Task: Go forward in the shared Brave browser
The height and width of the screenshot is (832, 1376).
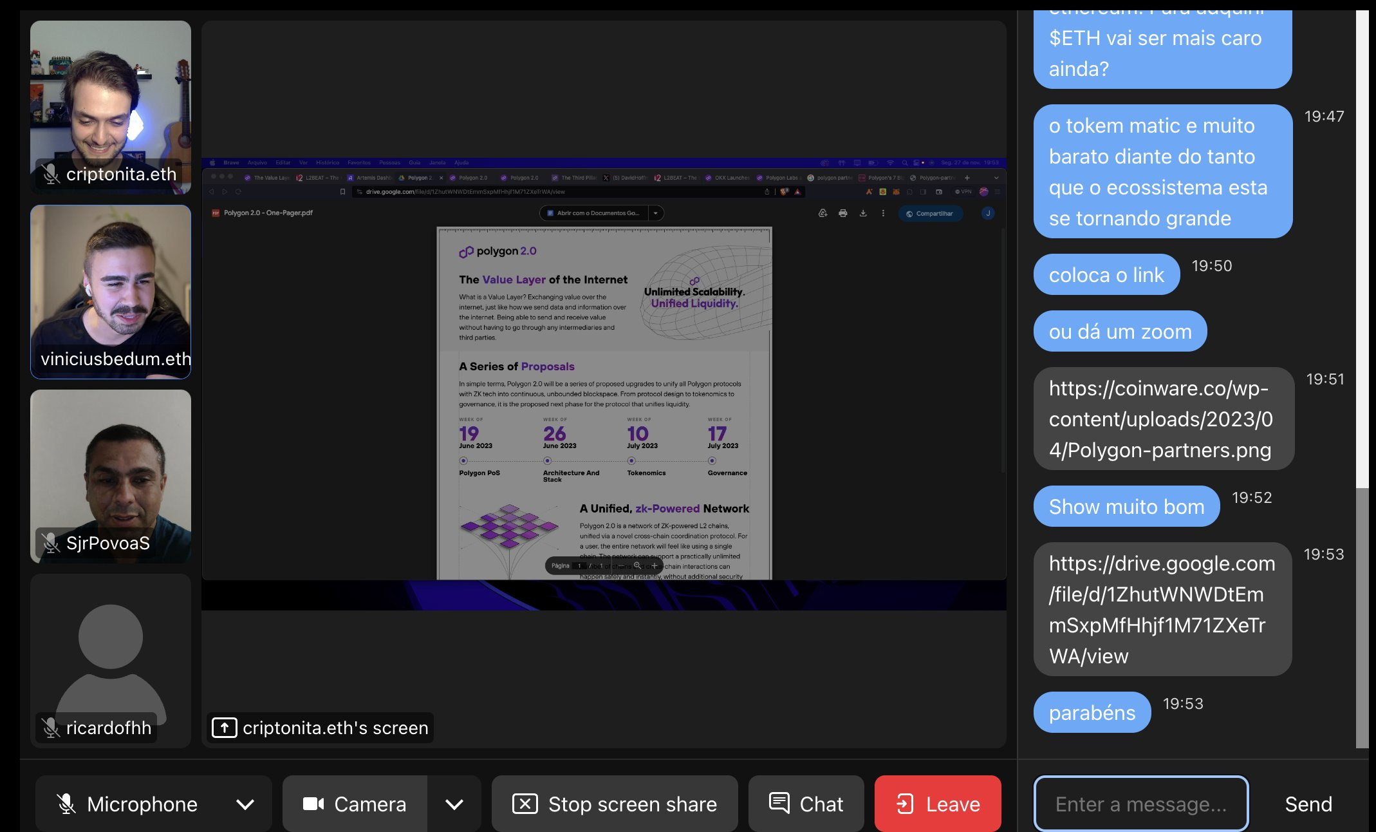Action: [225, 192]
